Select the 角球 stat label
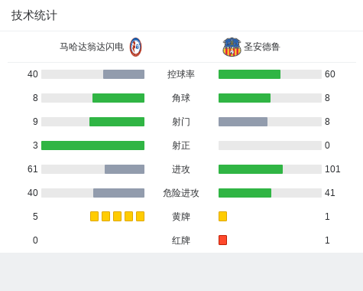This screenshot has width=363, height=291. [x=181, y=98]
